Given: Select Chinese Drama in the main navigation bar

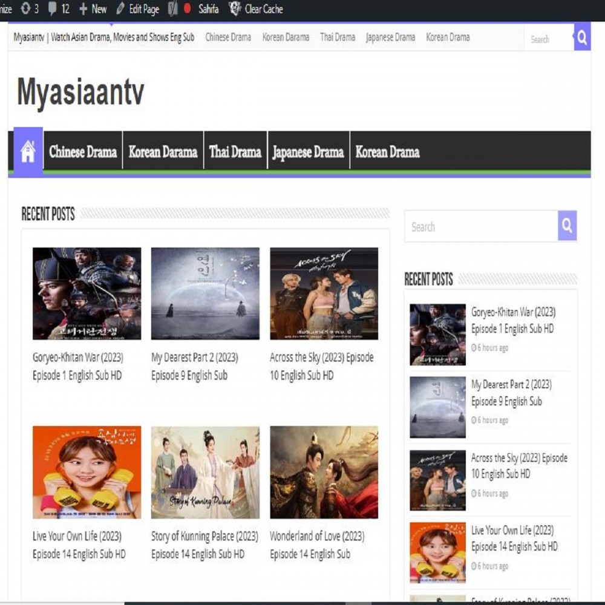Looking at the screenshot, I should pyautogui.click(x=83, y=151).
